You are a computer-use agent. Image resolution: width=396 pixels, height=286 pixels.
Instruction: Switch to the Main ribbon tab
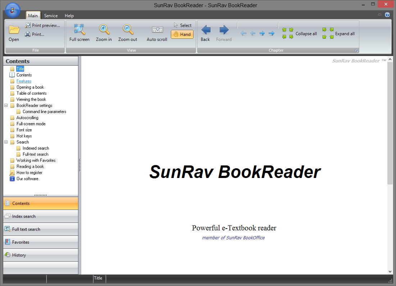click(33, 16)
